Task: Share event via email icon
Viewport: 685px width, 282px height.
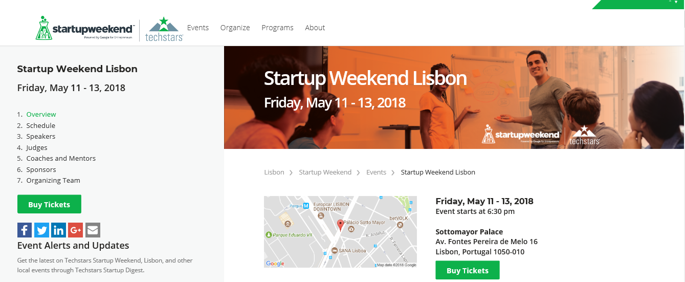Action: [93, 230]
